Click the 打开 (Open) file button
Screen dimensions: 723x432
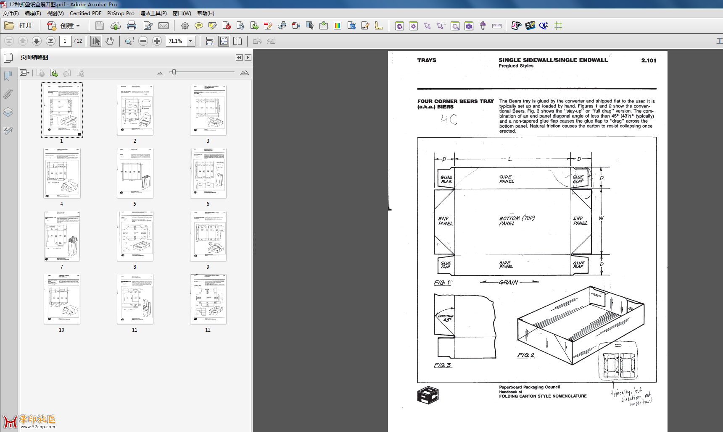18,26
